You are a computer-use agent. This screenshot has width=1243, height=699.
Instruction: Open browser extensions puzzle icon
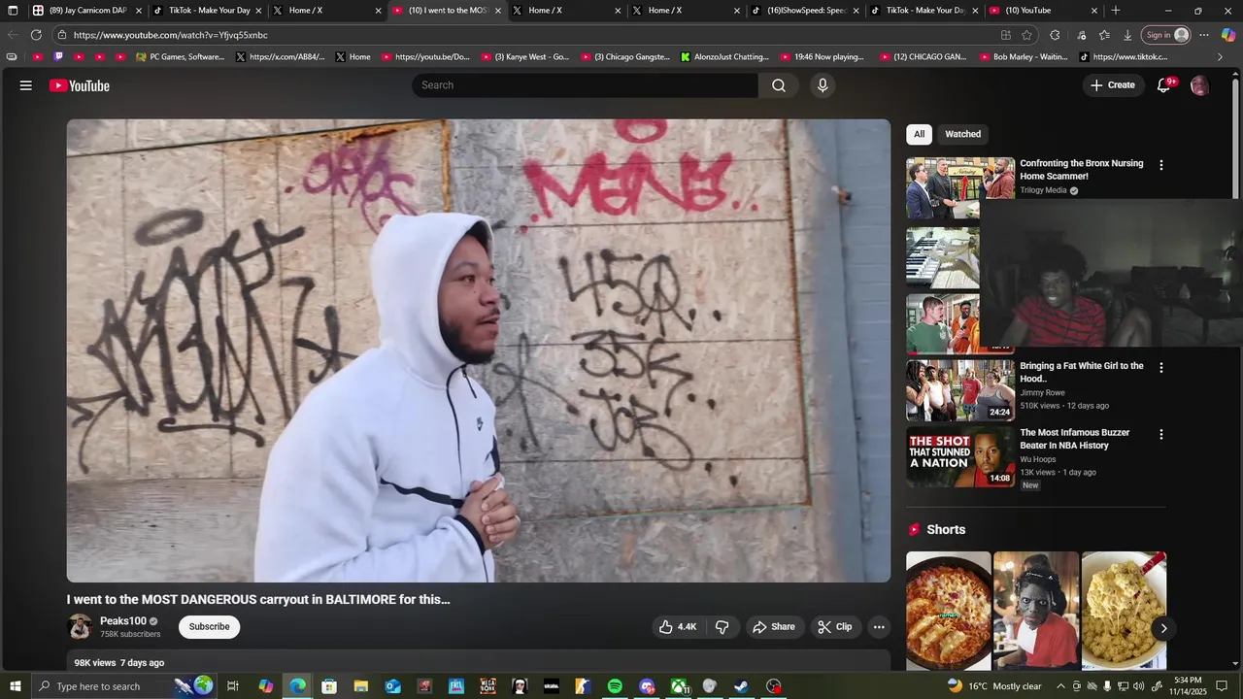(1055, 35)
